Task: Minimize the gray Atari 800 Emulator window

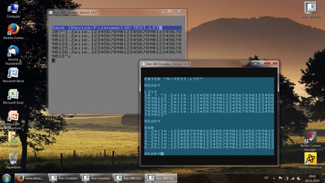Action: pos(163,12)
